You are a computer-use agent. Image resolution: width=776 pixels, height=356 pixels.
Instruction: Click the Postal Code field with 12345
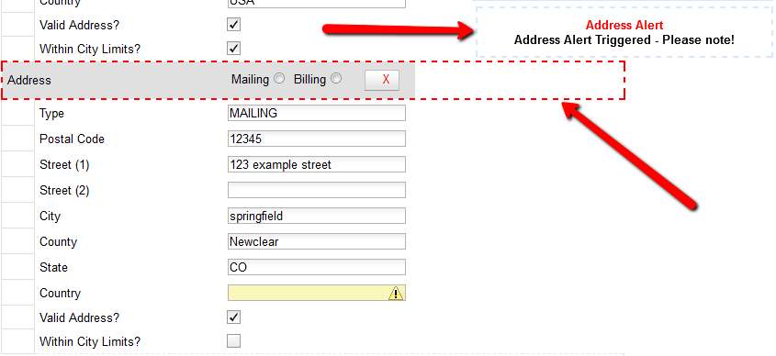[x=317, y=139]
